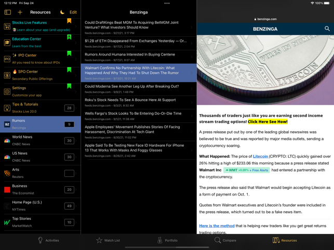Open Stocks Live Features shopping cart icon
This screenshot has width=334, height=250.
coord(7,26)
